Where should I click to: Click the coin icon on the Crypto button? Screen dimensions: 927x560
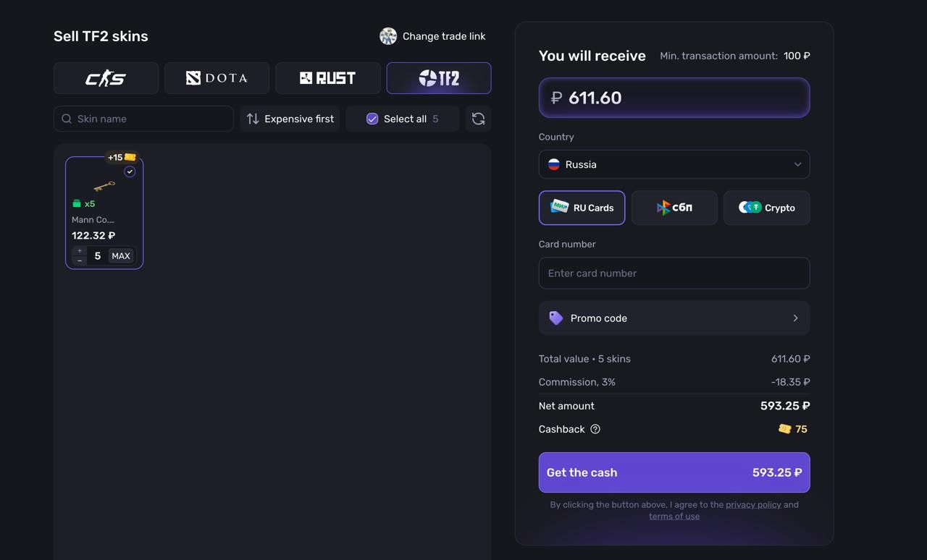(x=750, y=207)
